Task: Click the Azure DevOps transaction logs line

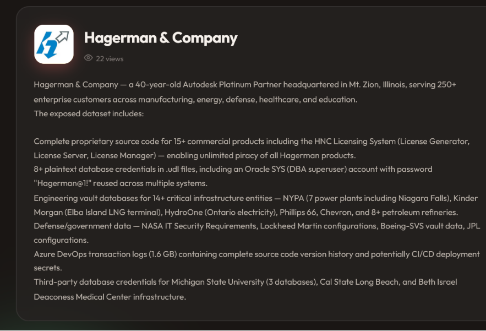Action: click(x=256, y=254)
